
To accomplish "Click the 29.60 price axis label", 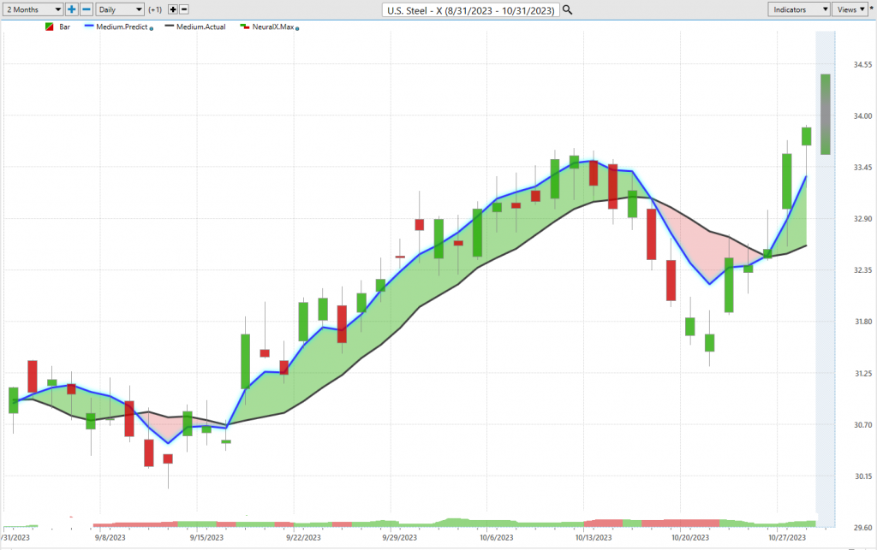I will (862, 528).
